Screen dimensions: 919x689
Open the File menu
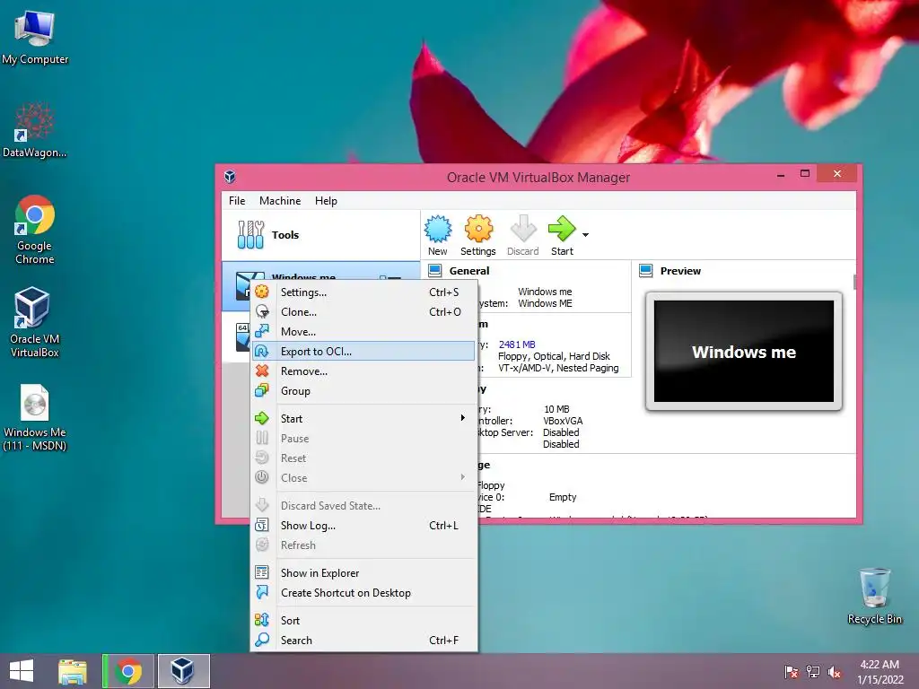pyautogui.click(x=237, y=200)
